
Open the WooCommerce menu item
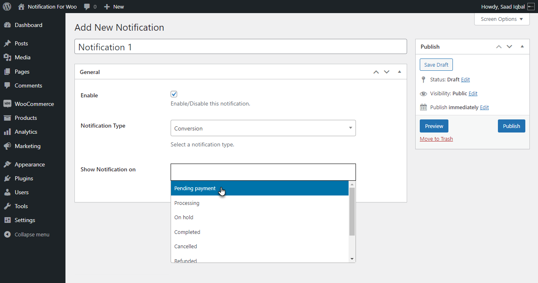(x=33, y=104)
